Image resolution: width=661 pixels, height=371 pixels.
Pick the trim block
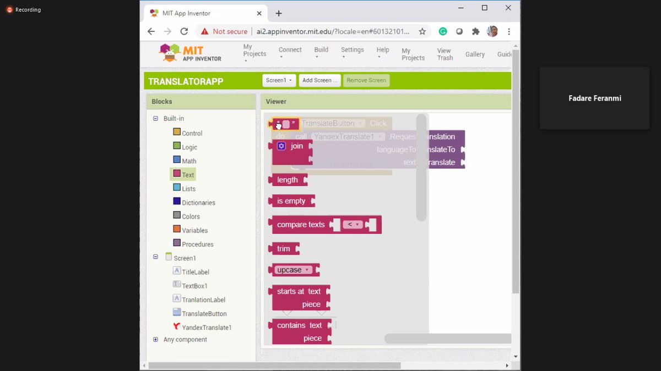coord(284,248)
